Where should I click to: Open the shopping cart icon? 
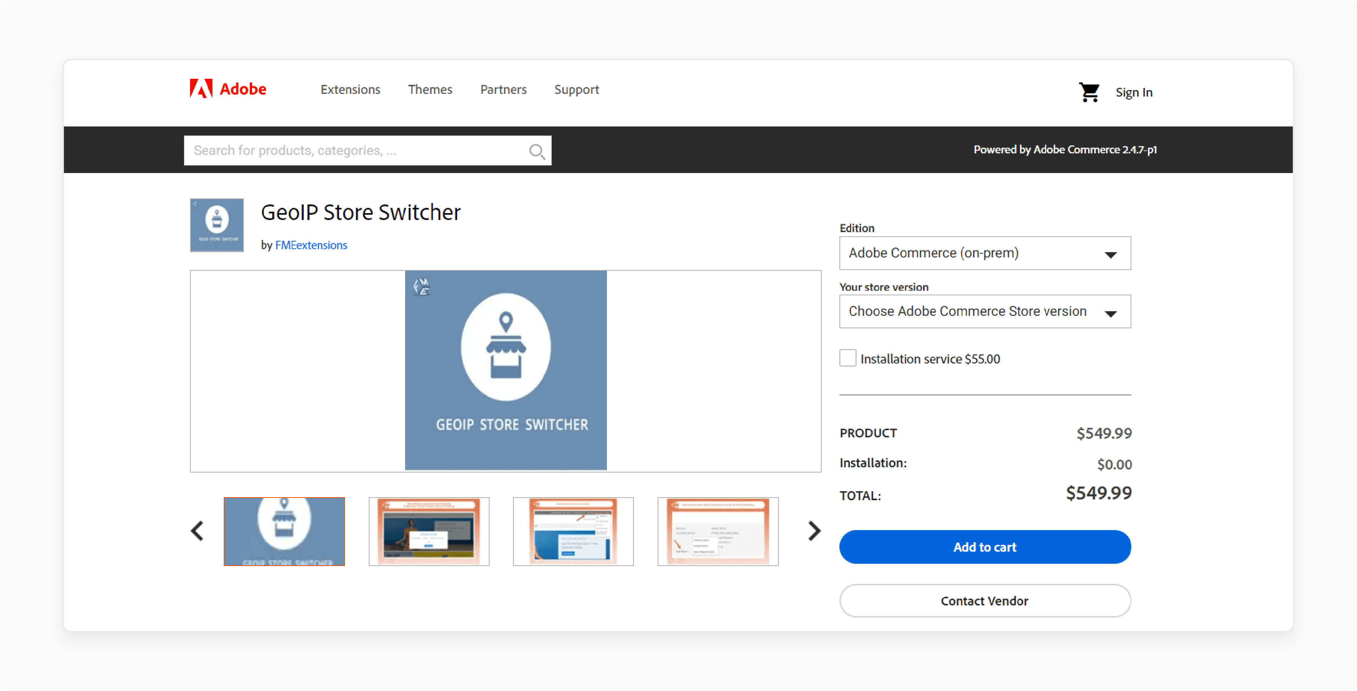coord(1089,92)
